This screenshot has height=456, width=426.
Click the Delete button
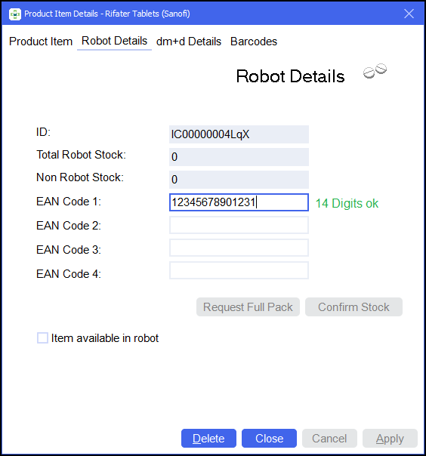tap(208, 439)
